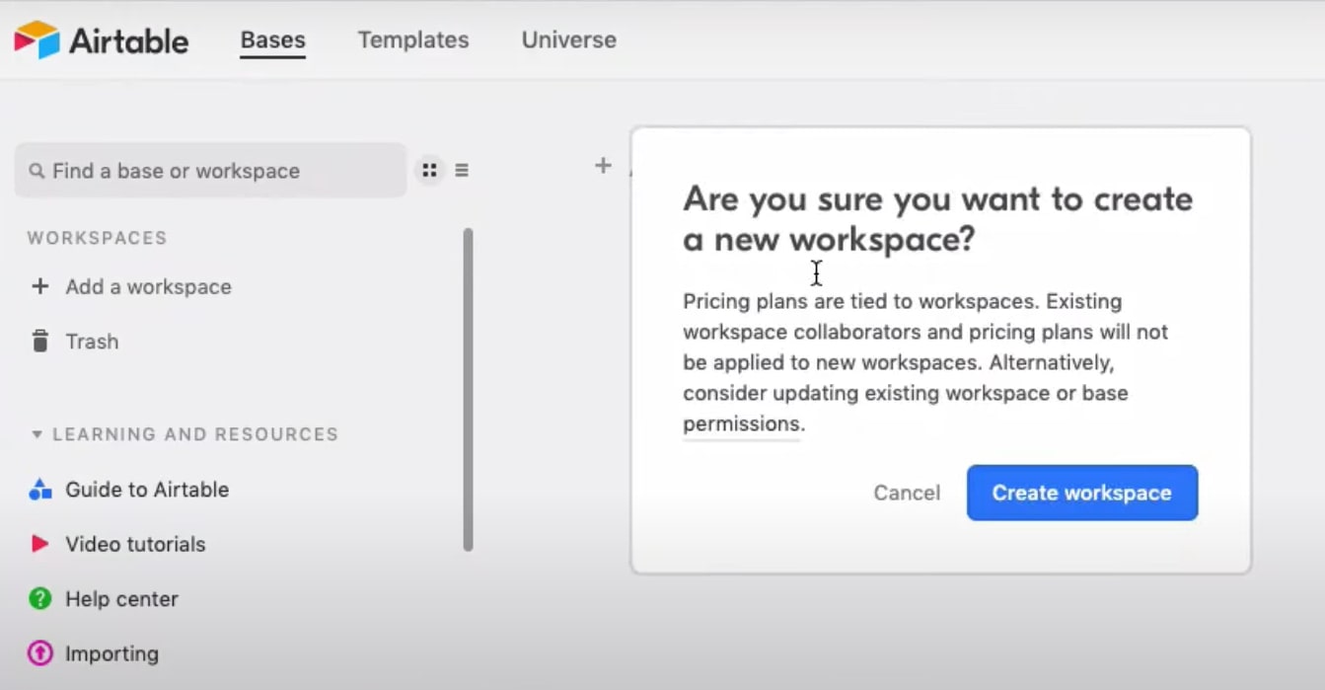Open the Guide to Airtable
1325x690 pixels.
[146, 489]
